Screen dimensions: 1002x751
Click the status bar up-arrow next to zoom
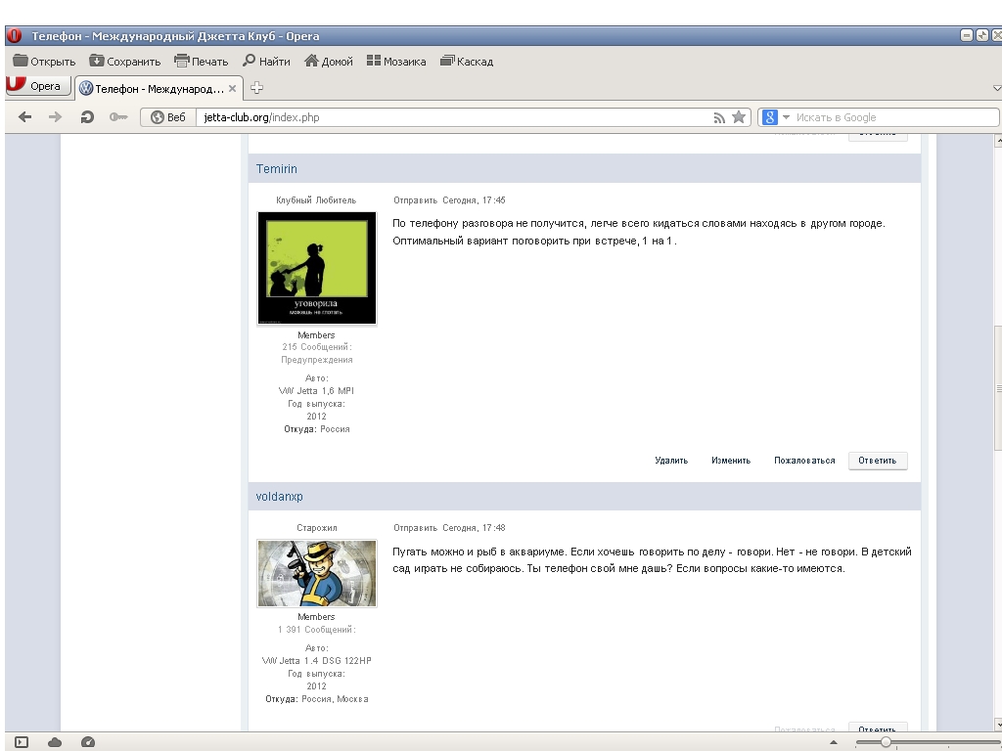click(x=834, y=742)
